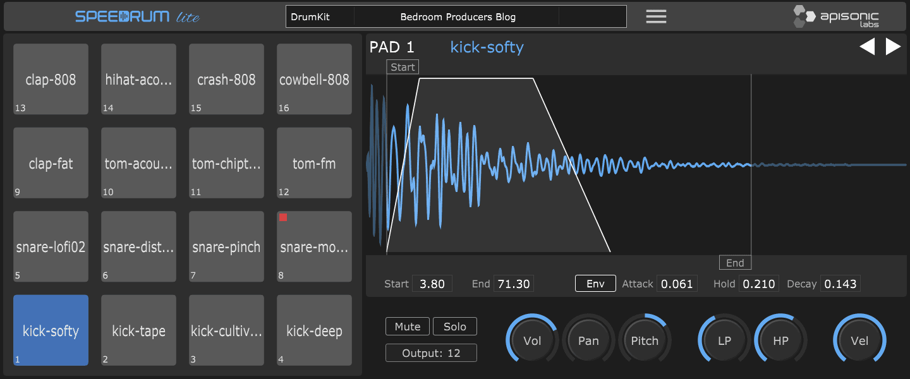Click the Attack value field
Viewport: 910px width, 379px height.
click(x=677, y=284)
